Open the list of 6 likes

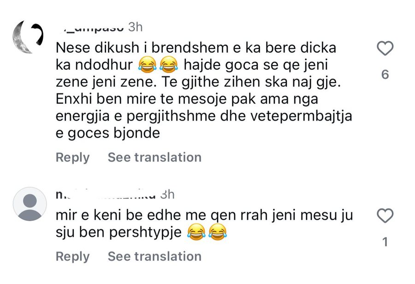tap(385, 74)
